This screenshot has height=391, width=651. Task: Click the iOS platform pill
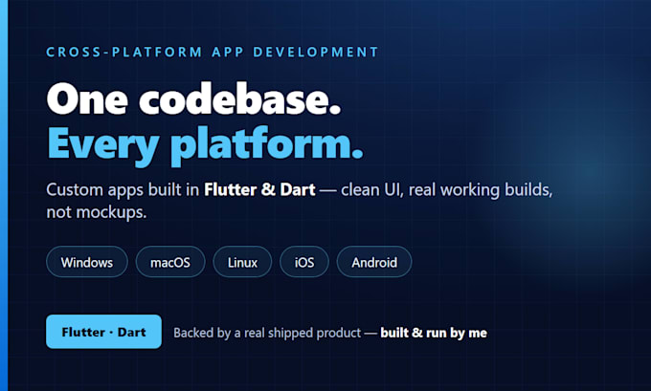tap(304, 262)
